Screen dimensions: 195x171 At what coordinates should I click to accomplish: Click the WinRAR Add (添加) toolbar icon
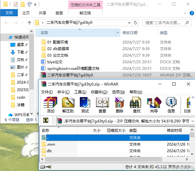50,105
